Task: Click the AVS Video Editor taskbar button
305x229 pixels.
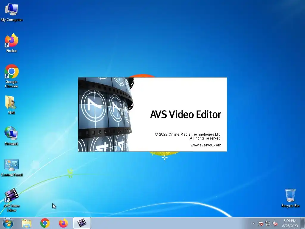Action: [x=82, y=223]
